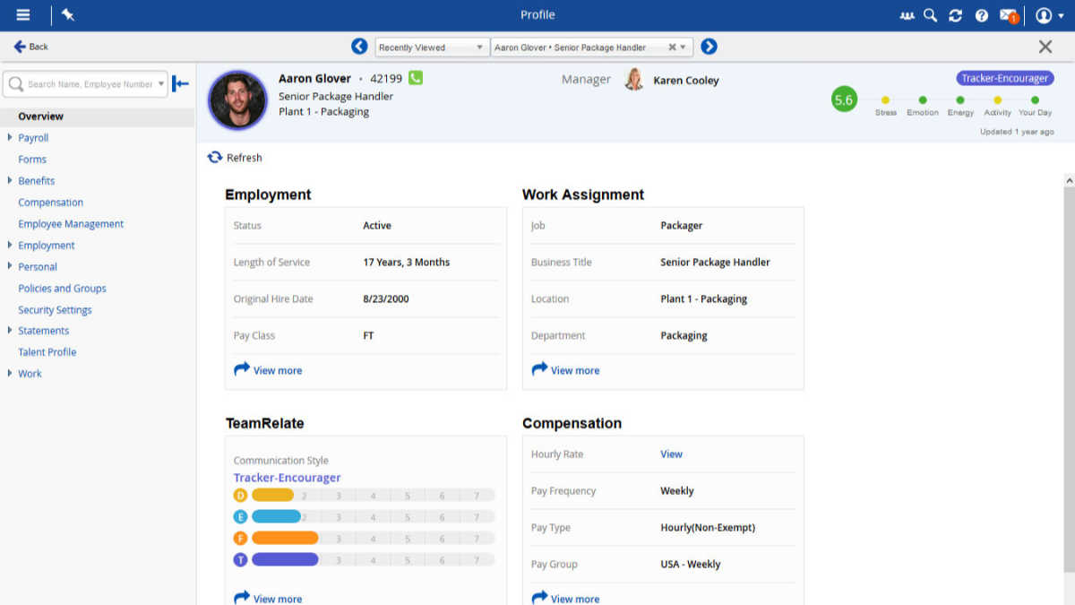Click the search magnifier in top bar

pyautogui.click(x=931, y=15)
